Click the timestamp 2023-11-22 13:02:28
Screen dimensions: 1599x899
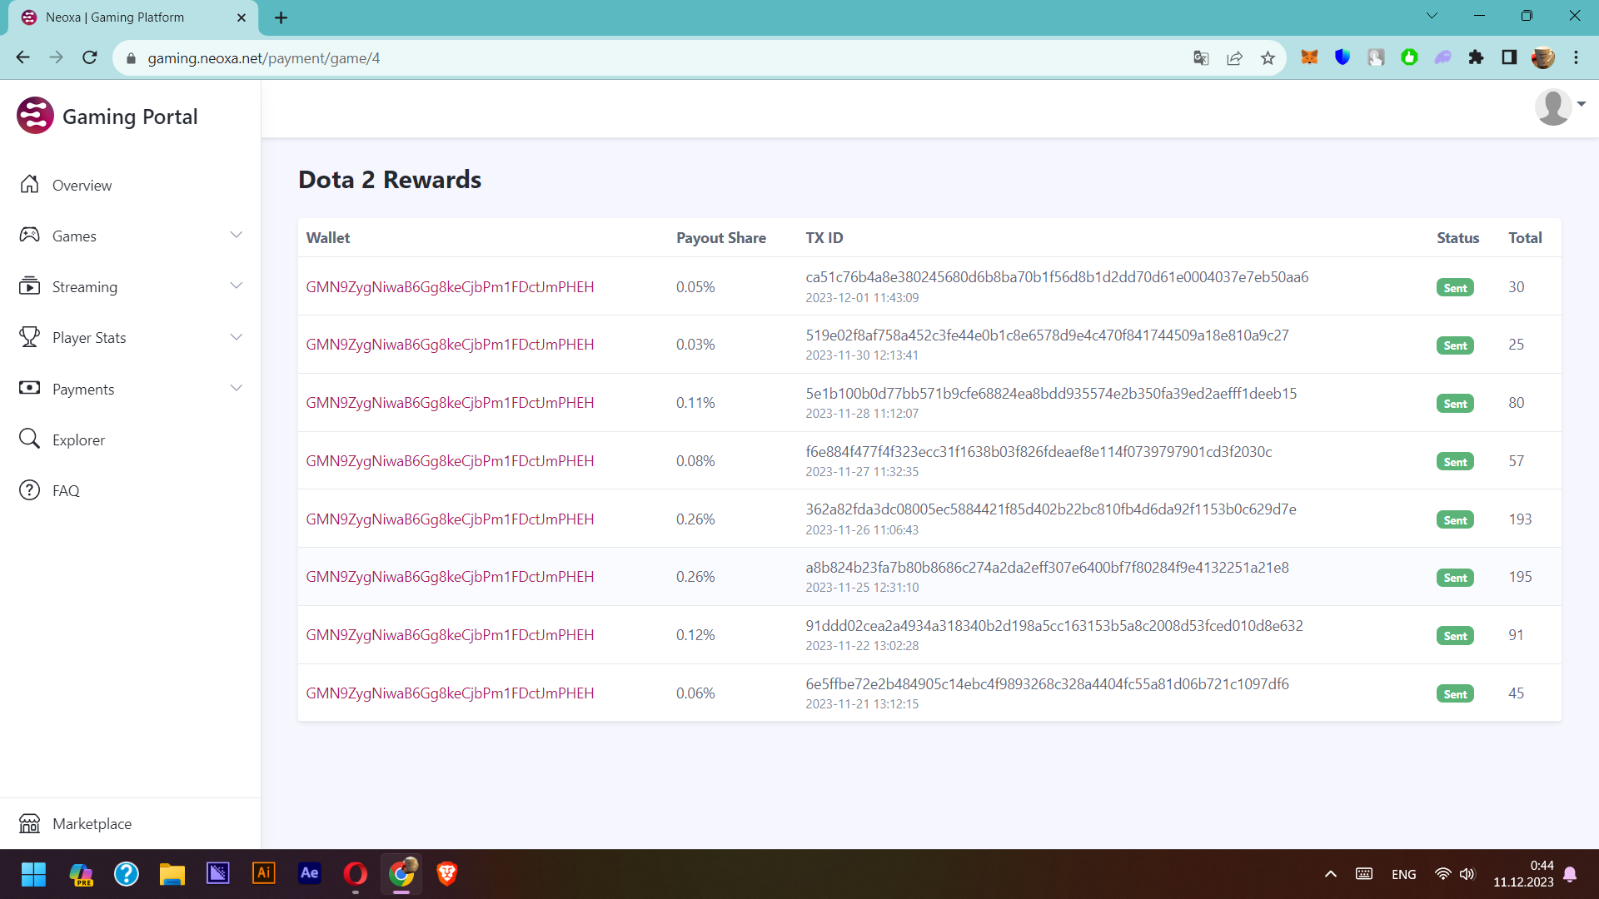coord(862,646)
